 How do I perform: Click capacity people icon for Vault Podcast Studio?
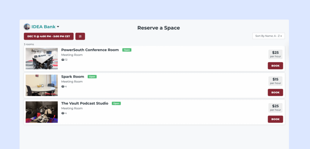point(63,113)
